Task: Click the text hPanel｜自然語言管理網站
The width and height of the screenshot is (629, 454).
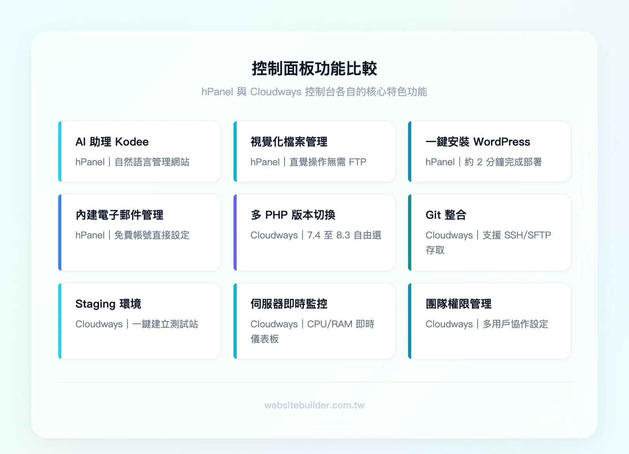Action: pyautogui.click(x=132, y=162)
